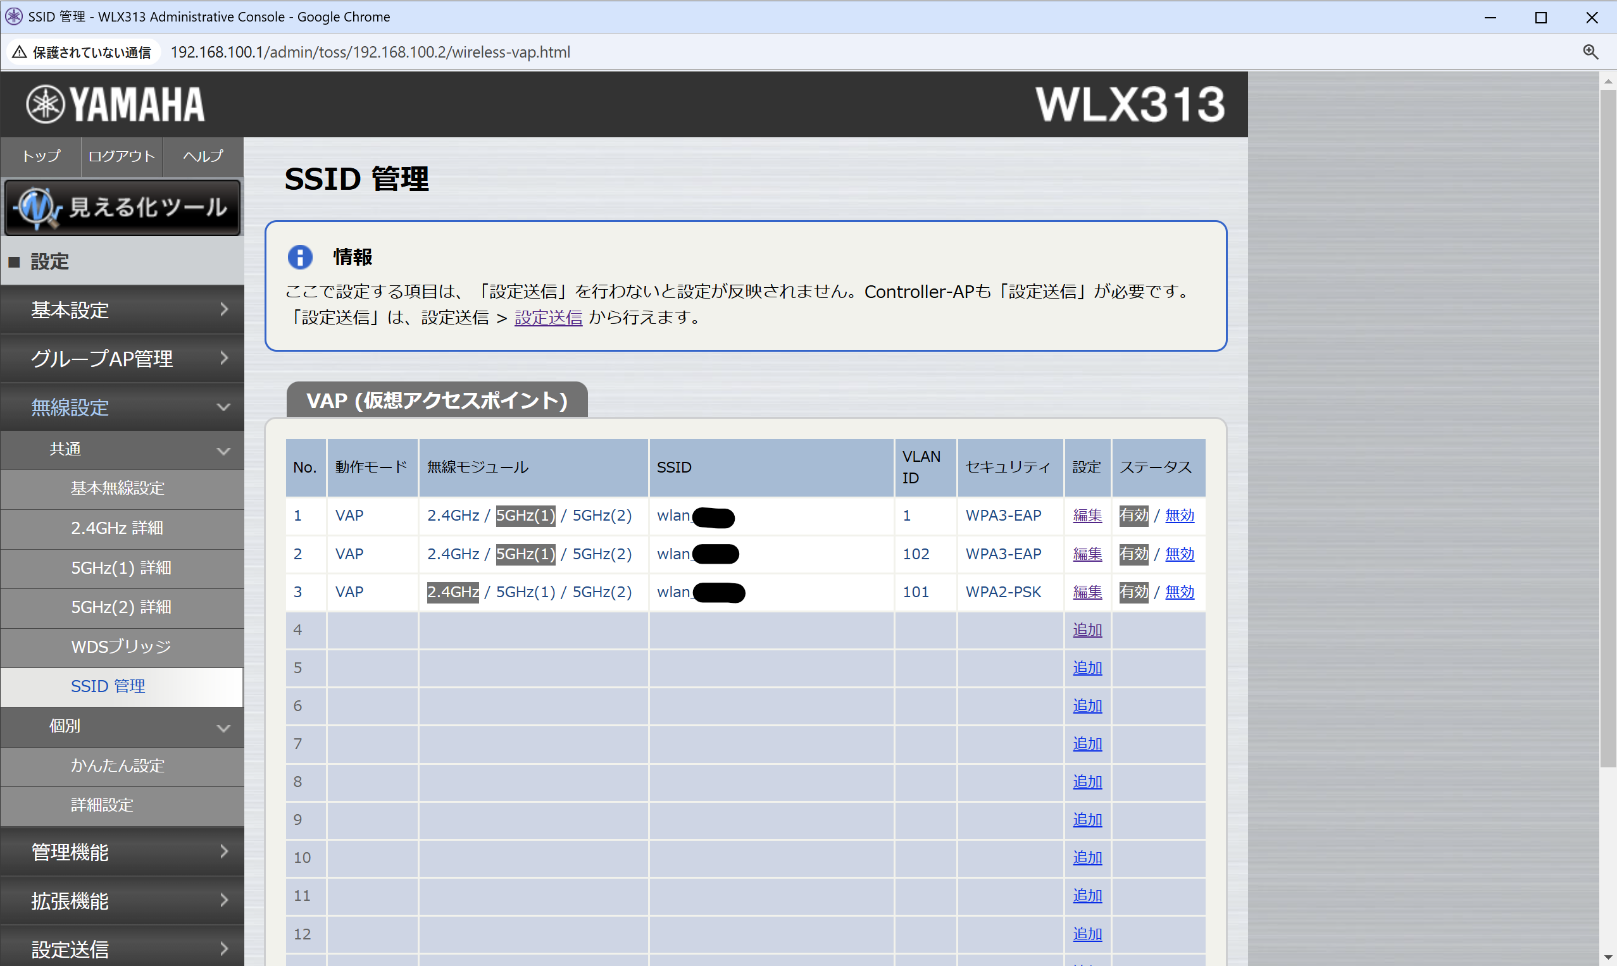
Task: Expand the 基本設定 menu
Action: 122,311
